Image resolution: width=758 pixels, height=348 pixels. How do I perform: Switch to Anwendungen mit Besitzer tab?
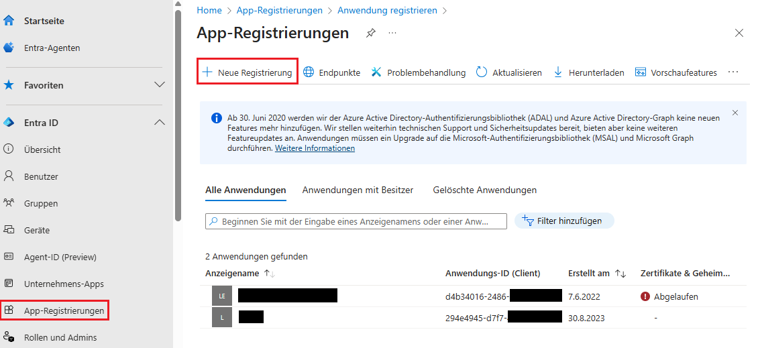(x=358, y=190)
